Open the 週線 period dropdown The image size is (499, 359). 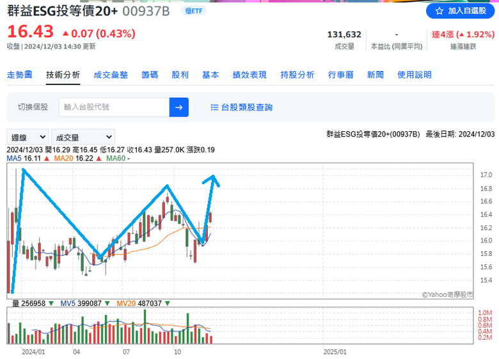click(28, 137)
